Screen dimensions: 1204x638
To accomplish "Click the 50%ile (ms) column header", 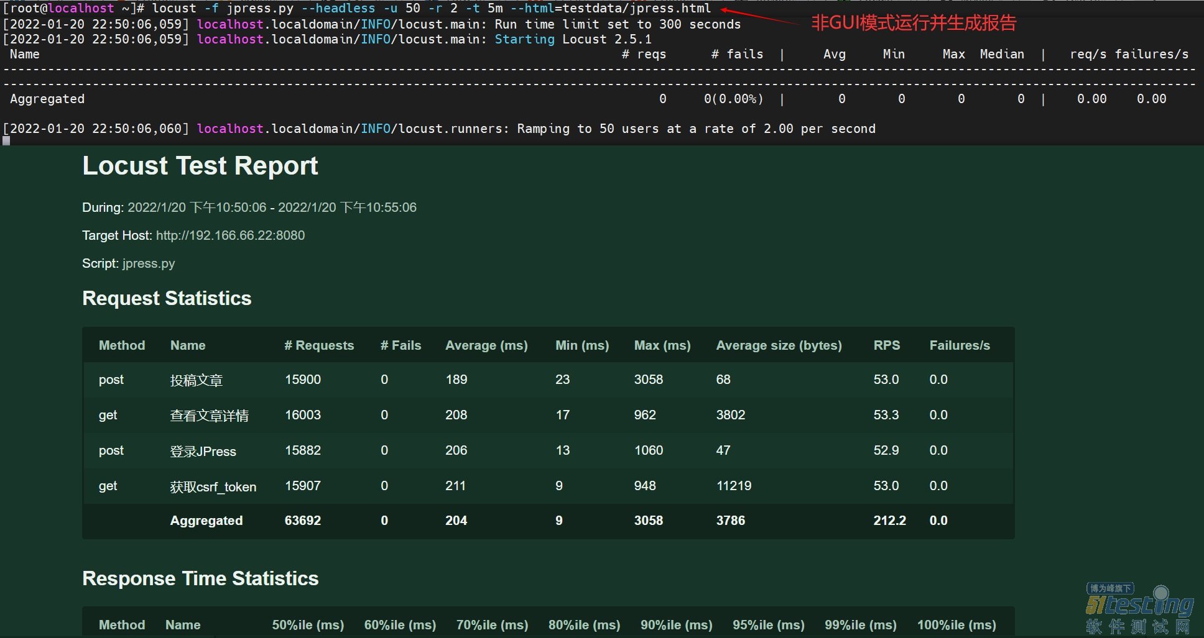I will 308,625.
